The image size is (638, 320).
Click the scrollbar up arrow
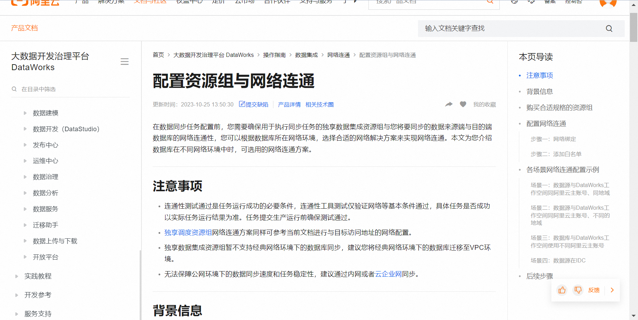pyautogui.click(x=634, y=5)
